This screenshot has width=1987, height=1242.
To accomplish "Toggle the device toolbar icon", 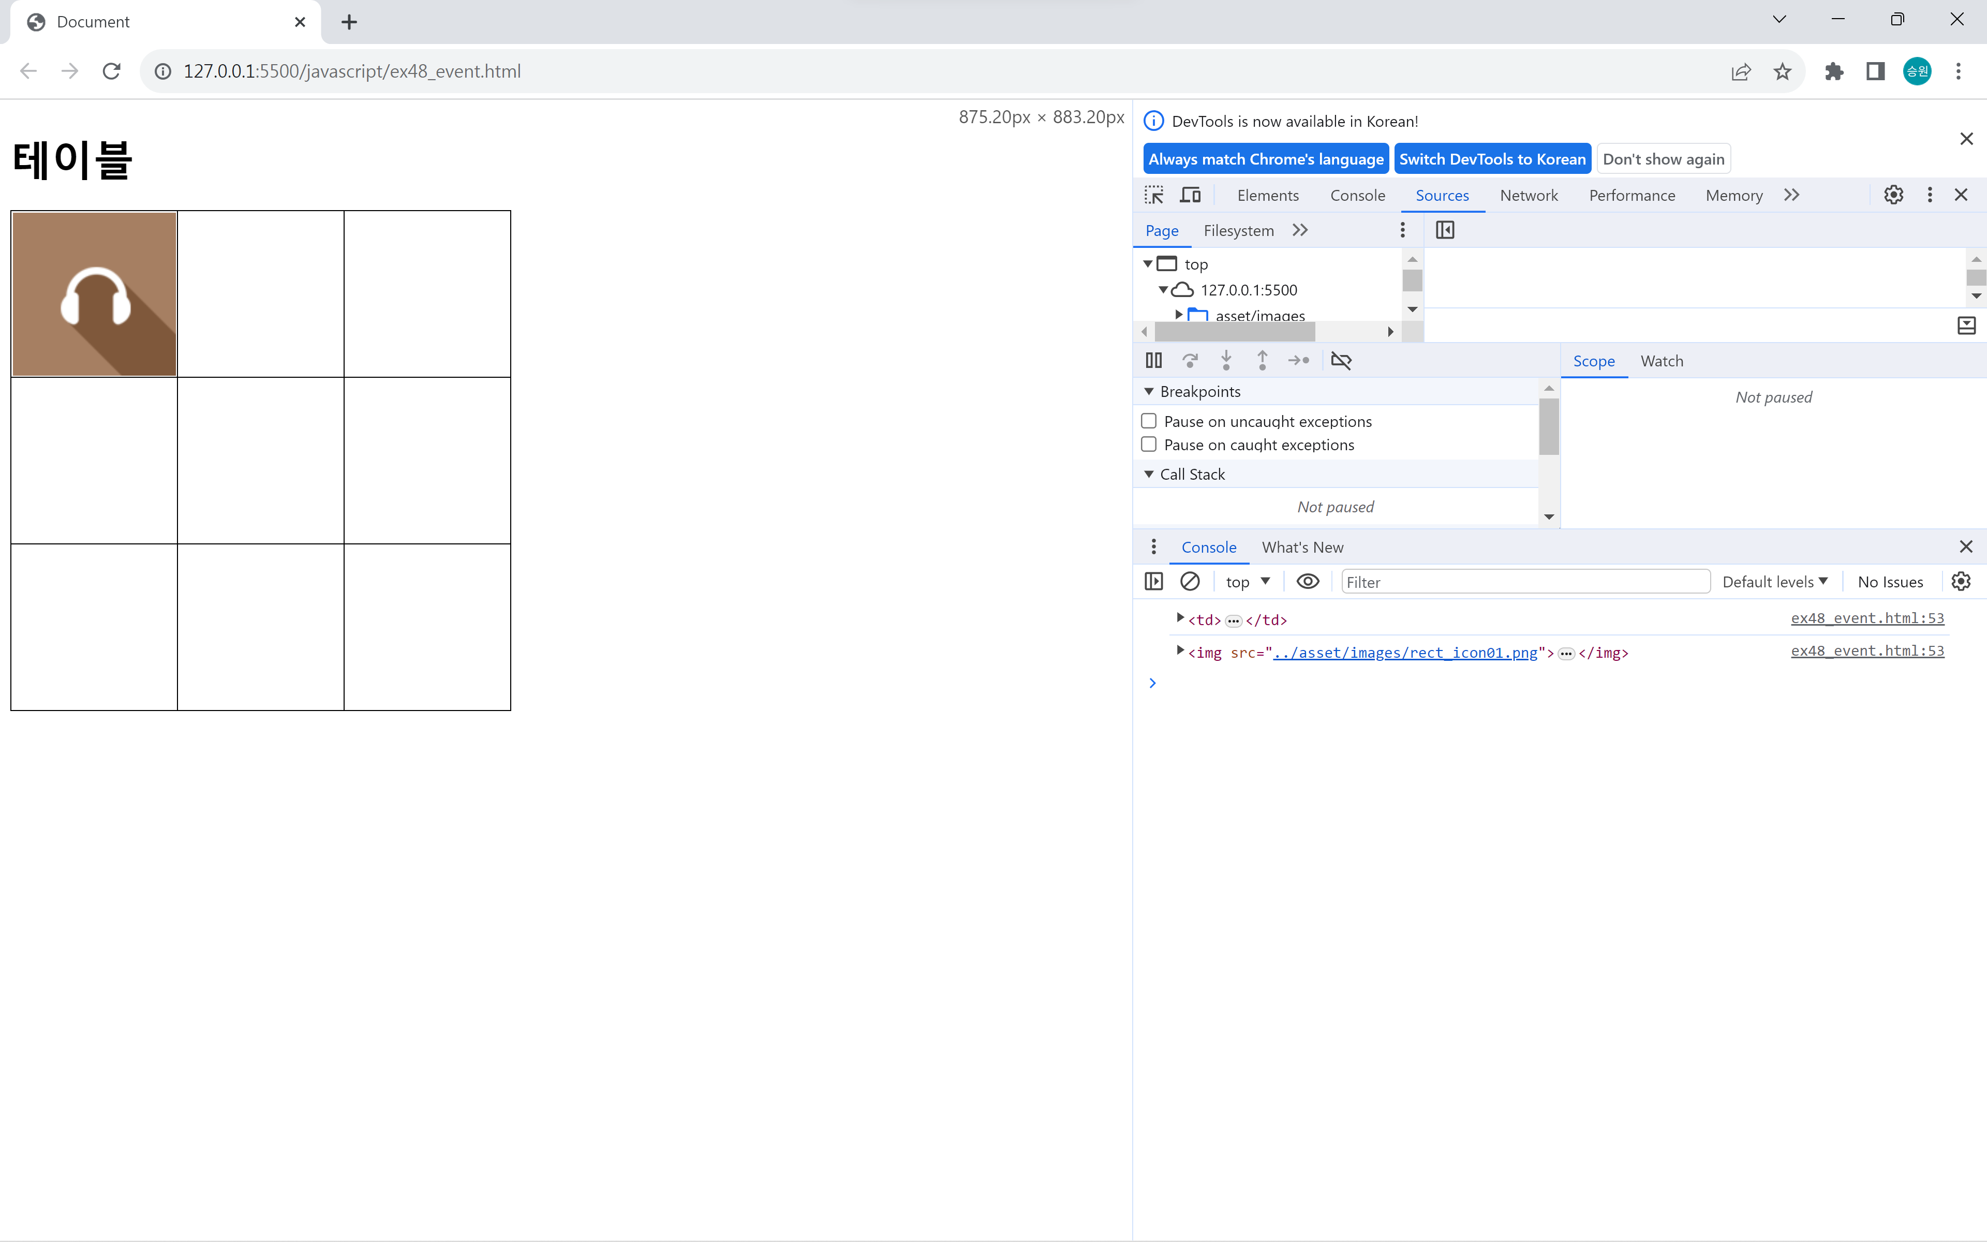I will tap(1190, 195).
